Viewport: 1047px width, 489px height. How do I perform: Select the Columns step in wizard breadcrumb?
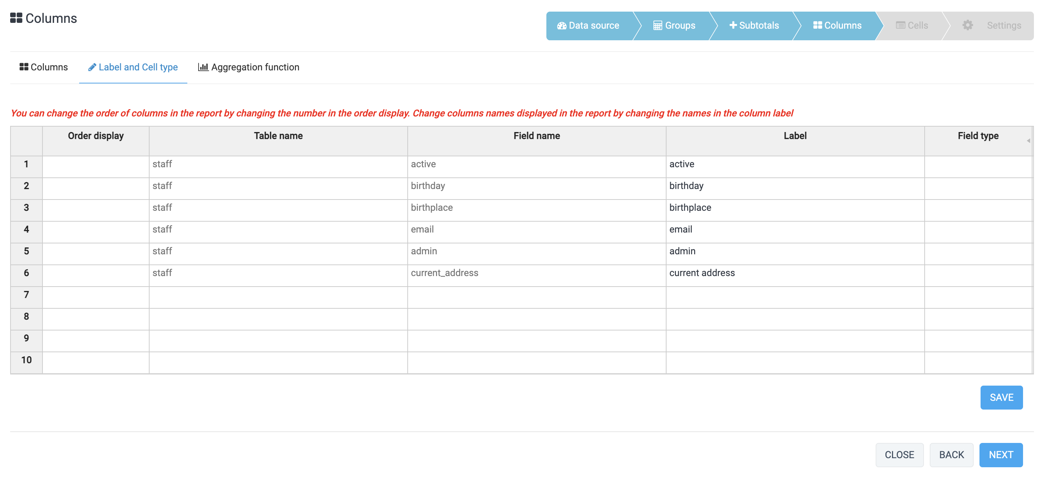[x=837, y=26]
